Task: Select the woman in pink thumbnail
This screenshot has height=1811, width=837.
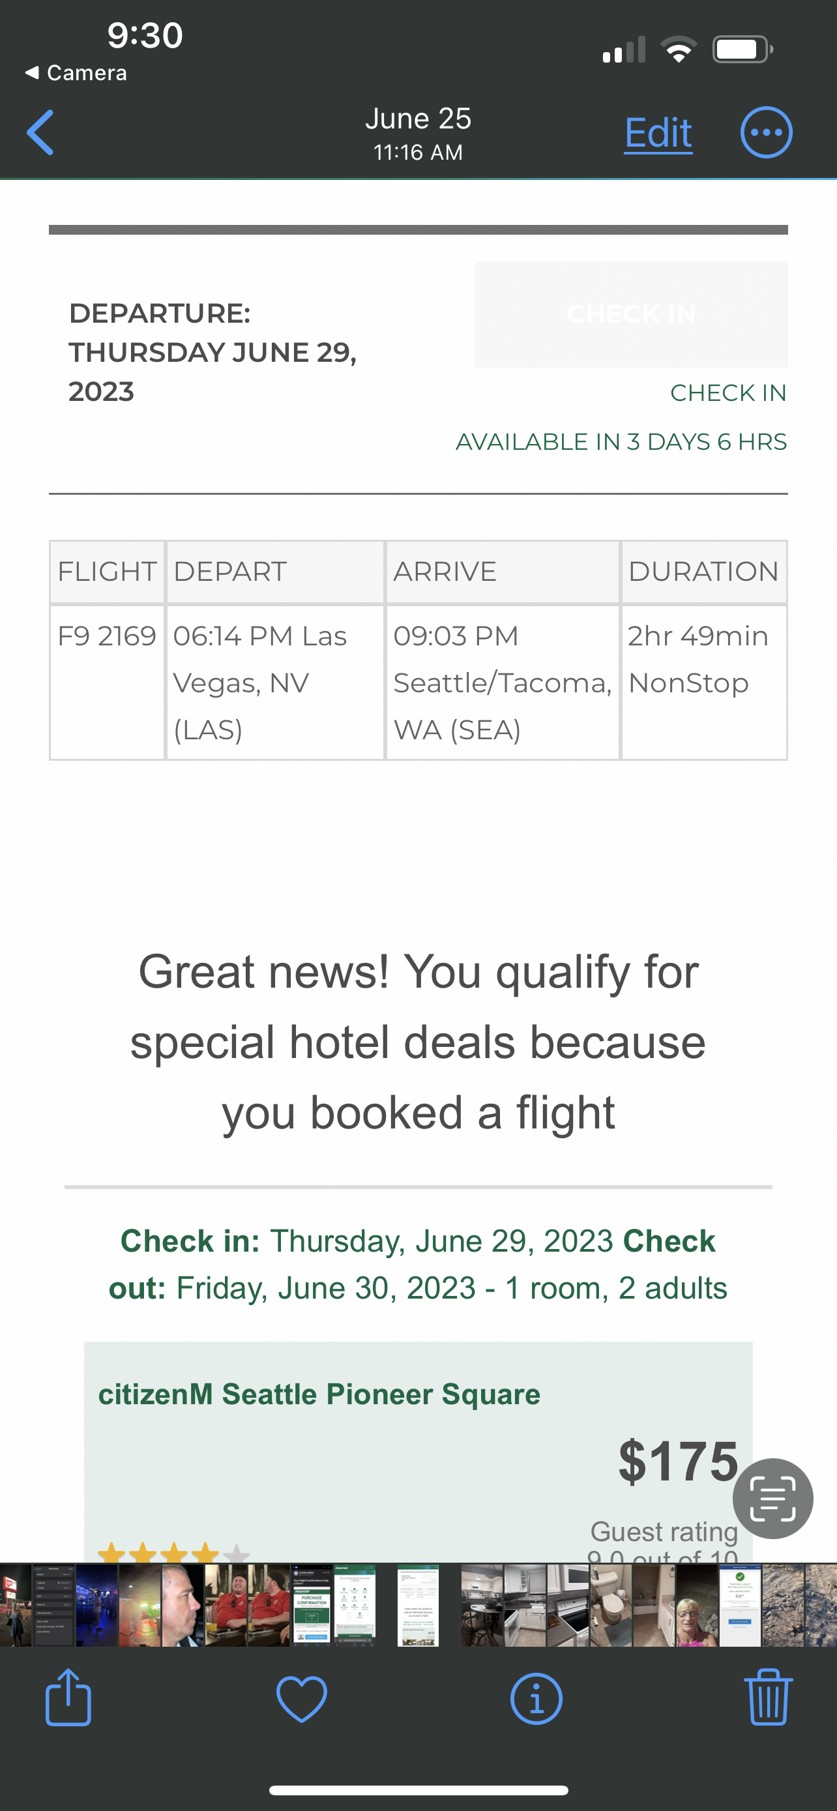Action: (696, 1606)
